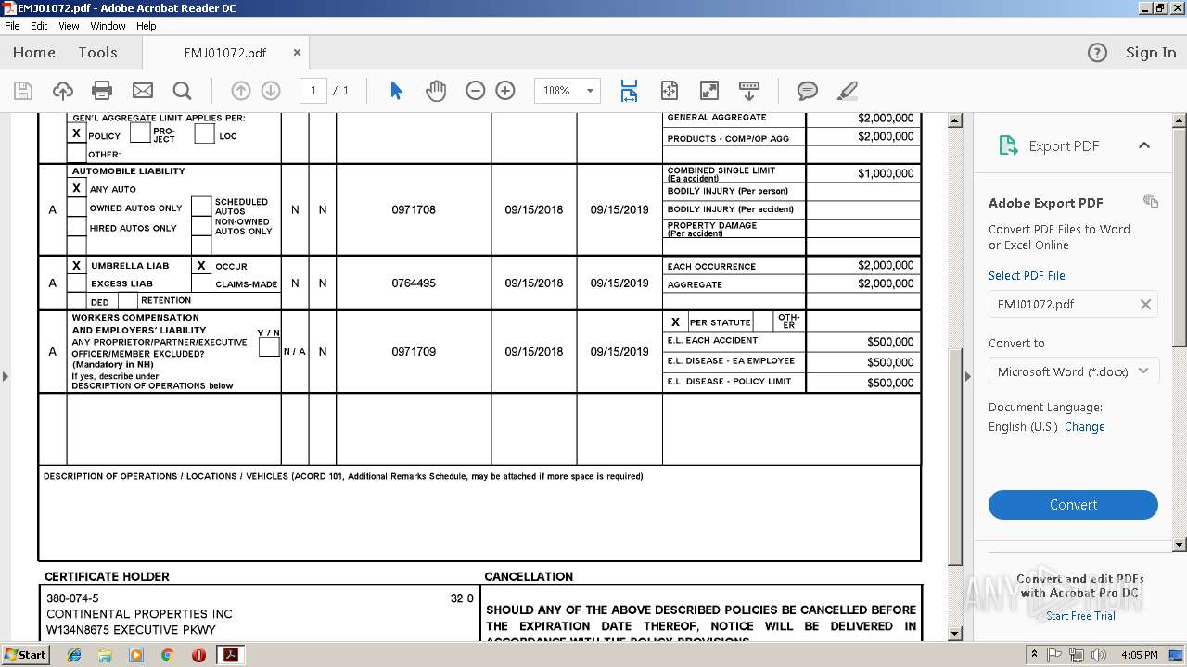
Task: Show hidden system tray icons
Action: pos(1035,654)
